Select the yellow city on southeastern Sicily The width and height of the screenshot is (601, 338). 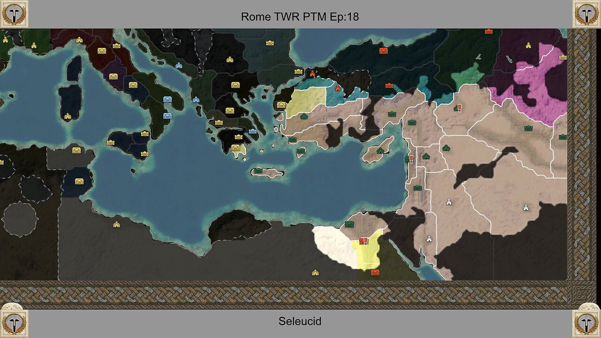(x=145, y=154)
